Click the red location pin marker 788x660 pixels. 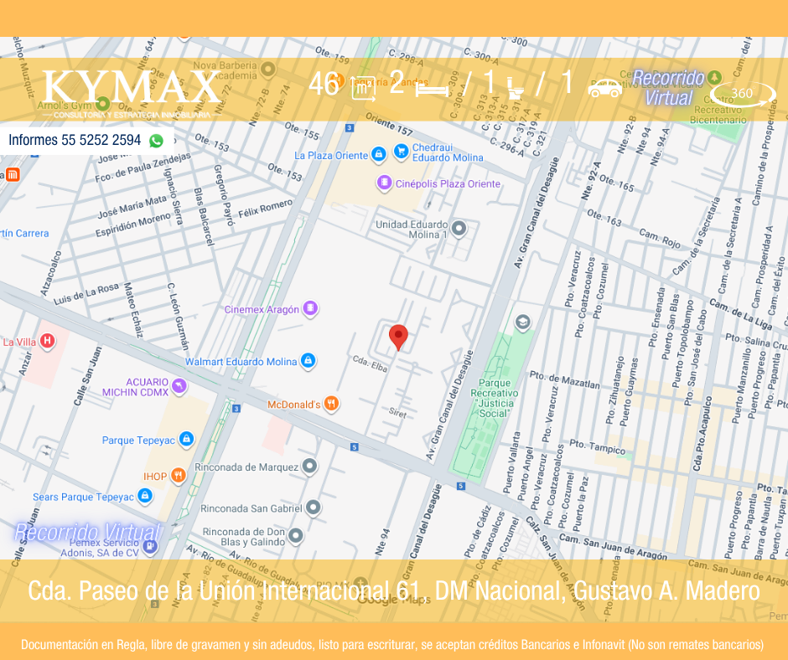398,337
